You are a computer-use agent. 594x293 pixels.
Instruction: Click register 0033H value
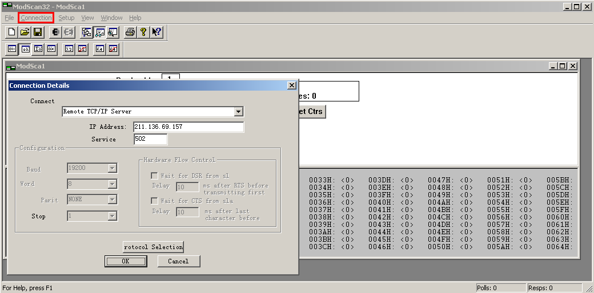coord(347,180)
